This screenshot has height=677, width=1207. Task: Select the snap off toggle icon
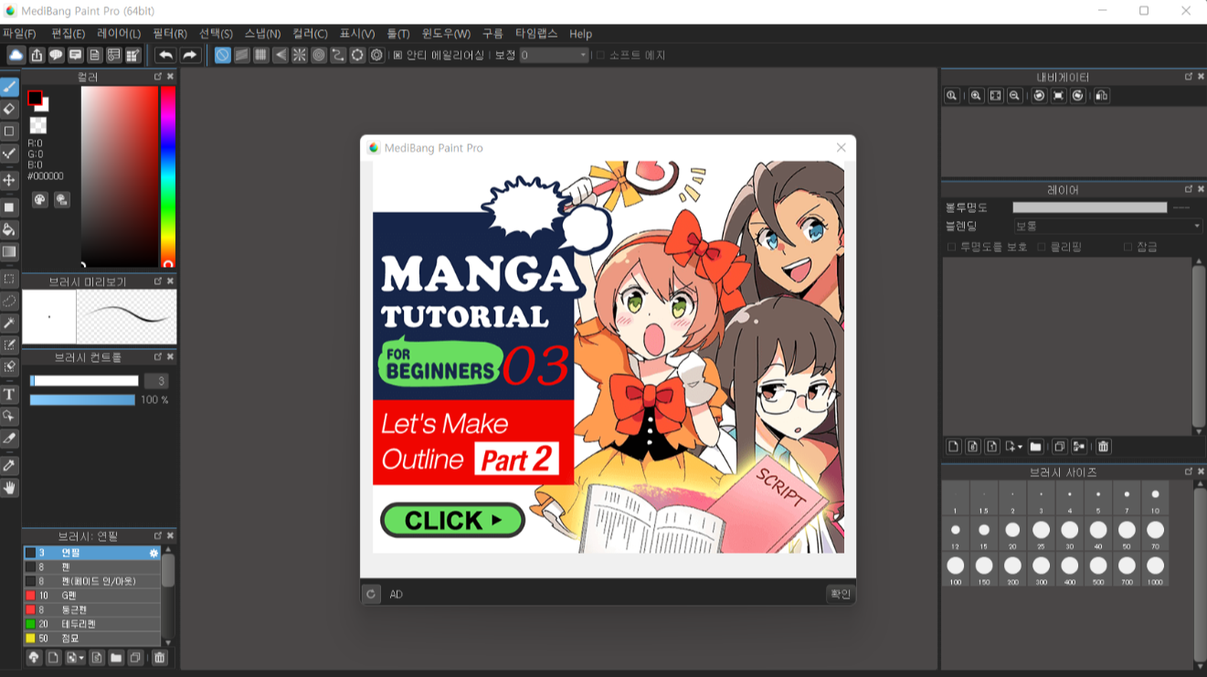[222, 56]
